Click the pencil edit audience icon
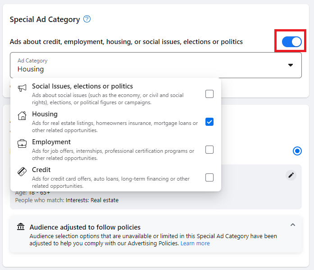 click(x=291, y=175)
